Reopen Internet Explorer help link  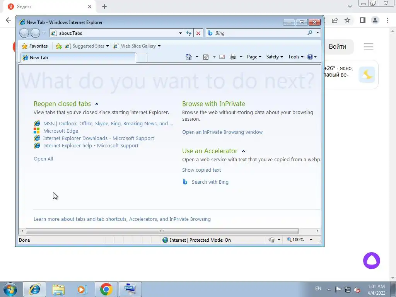(90, 145)
